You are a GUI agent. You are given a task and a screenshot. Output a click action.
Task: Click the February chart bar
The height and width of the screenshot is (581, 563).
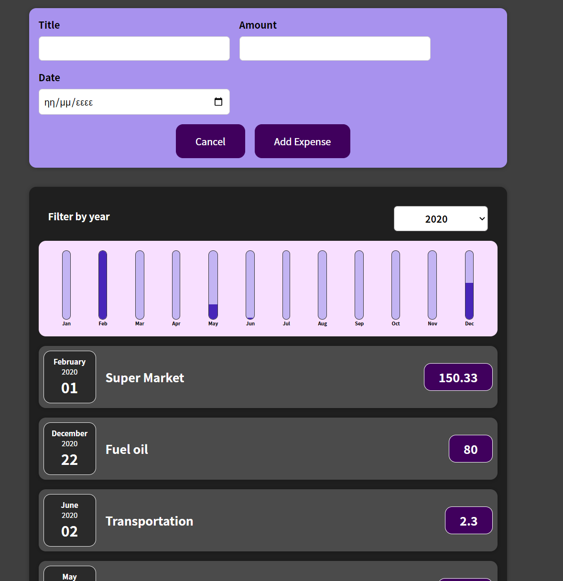pos(103,285)
